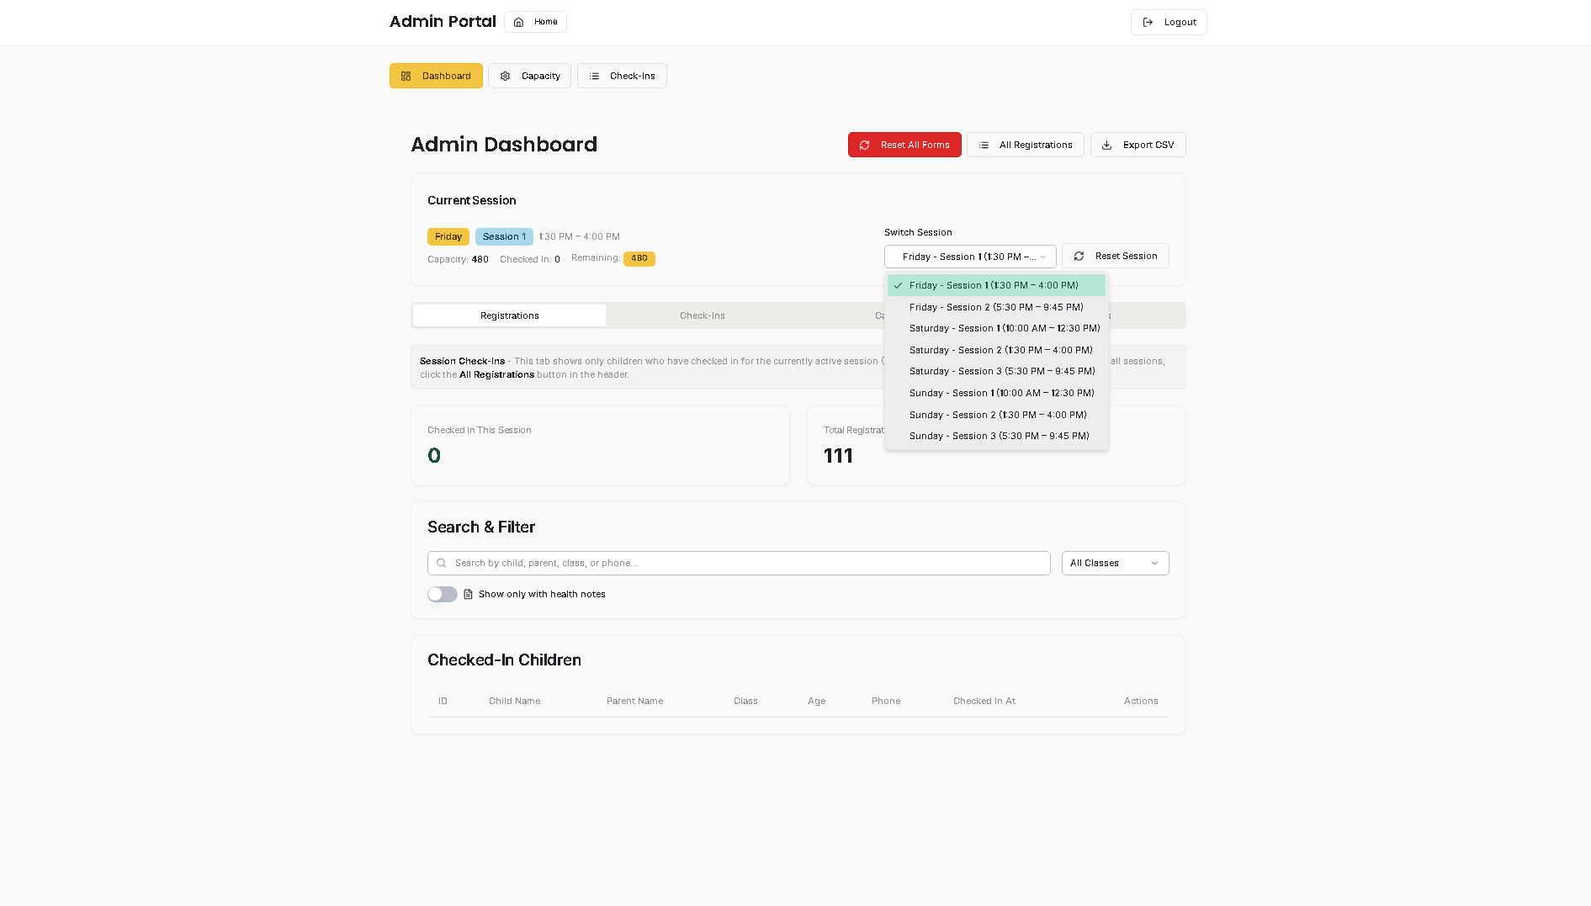Click the search by child input field
This screenshot has height=906, width=1591.
point(739,564)
